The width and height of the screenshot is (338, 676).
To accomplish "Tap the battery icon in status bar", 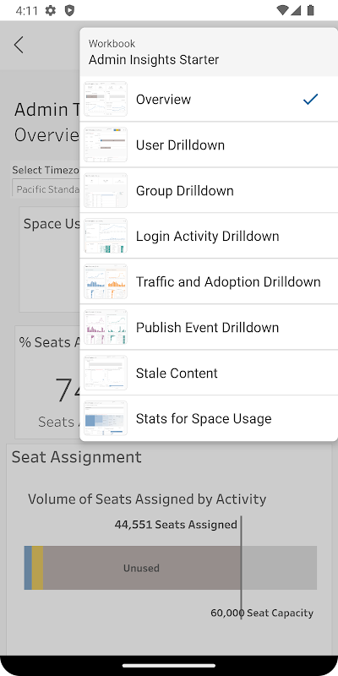I will tap(310, 10).
